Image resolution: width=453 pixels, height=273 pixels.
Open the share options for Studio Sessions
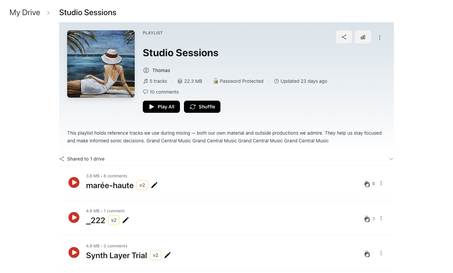tap(344, 37)
